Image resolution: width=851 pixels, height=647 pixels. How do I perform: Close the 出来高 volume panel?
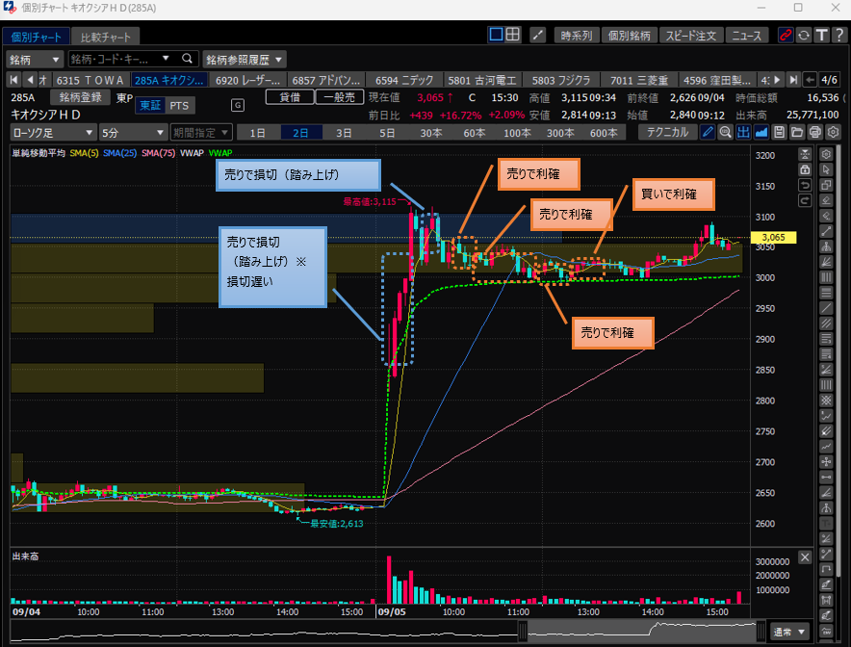[805, 556]
